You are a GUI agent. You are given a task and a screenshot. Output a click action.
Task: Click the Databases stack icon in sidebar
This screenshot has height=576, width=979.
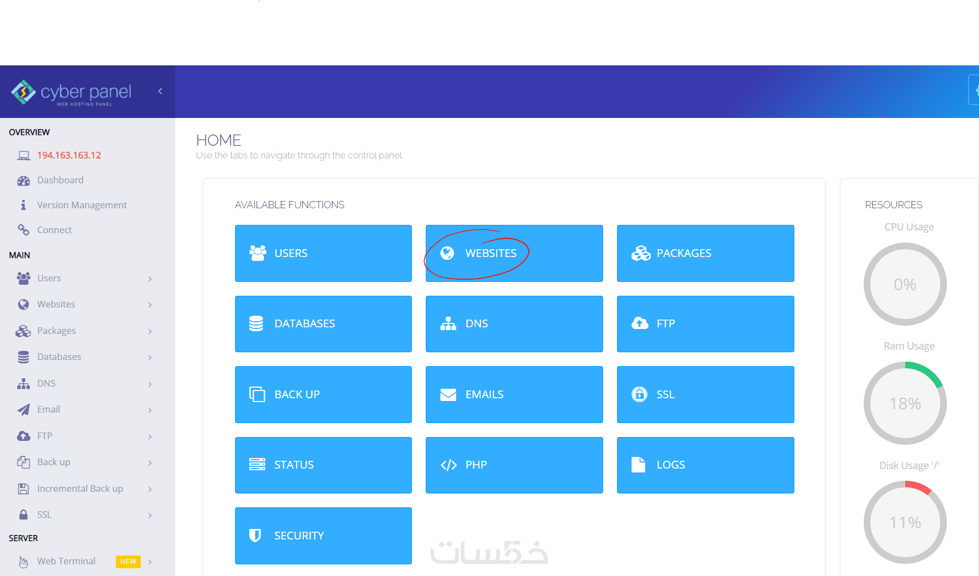(23, 357)
